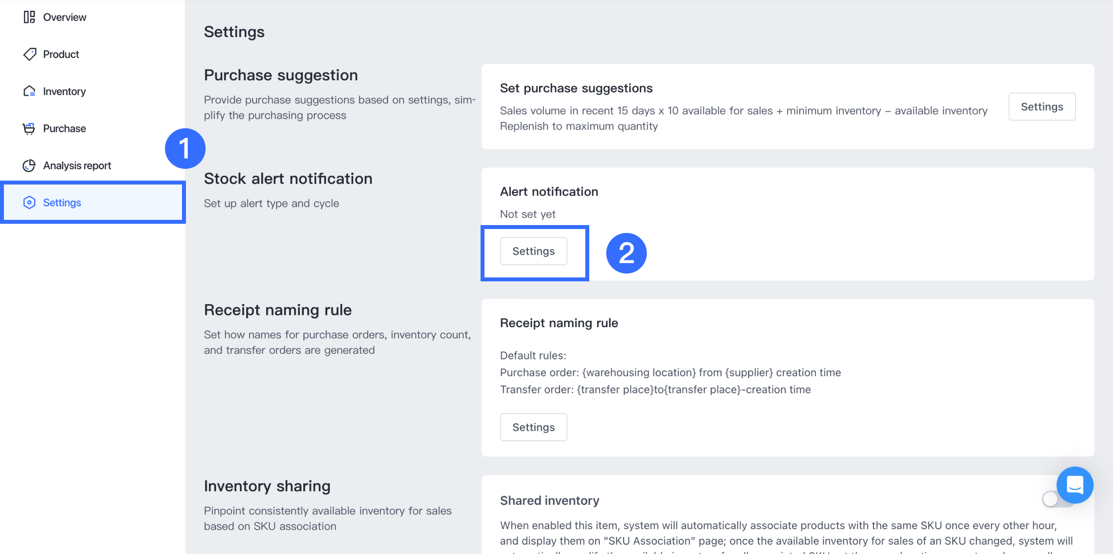Click the Settings hexagon gear icon
1113x554 pixels.
(x=29, y=202)
